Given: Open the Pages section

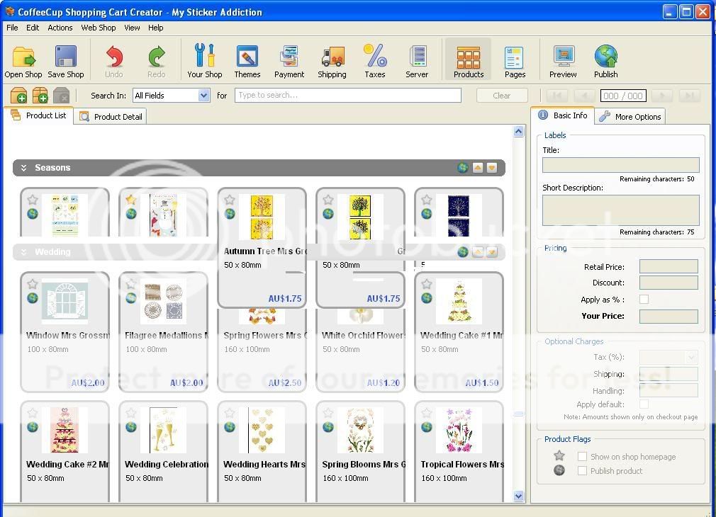Looking at the screenshot, I should tap(515, 61).
